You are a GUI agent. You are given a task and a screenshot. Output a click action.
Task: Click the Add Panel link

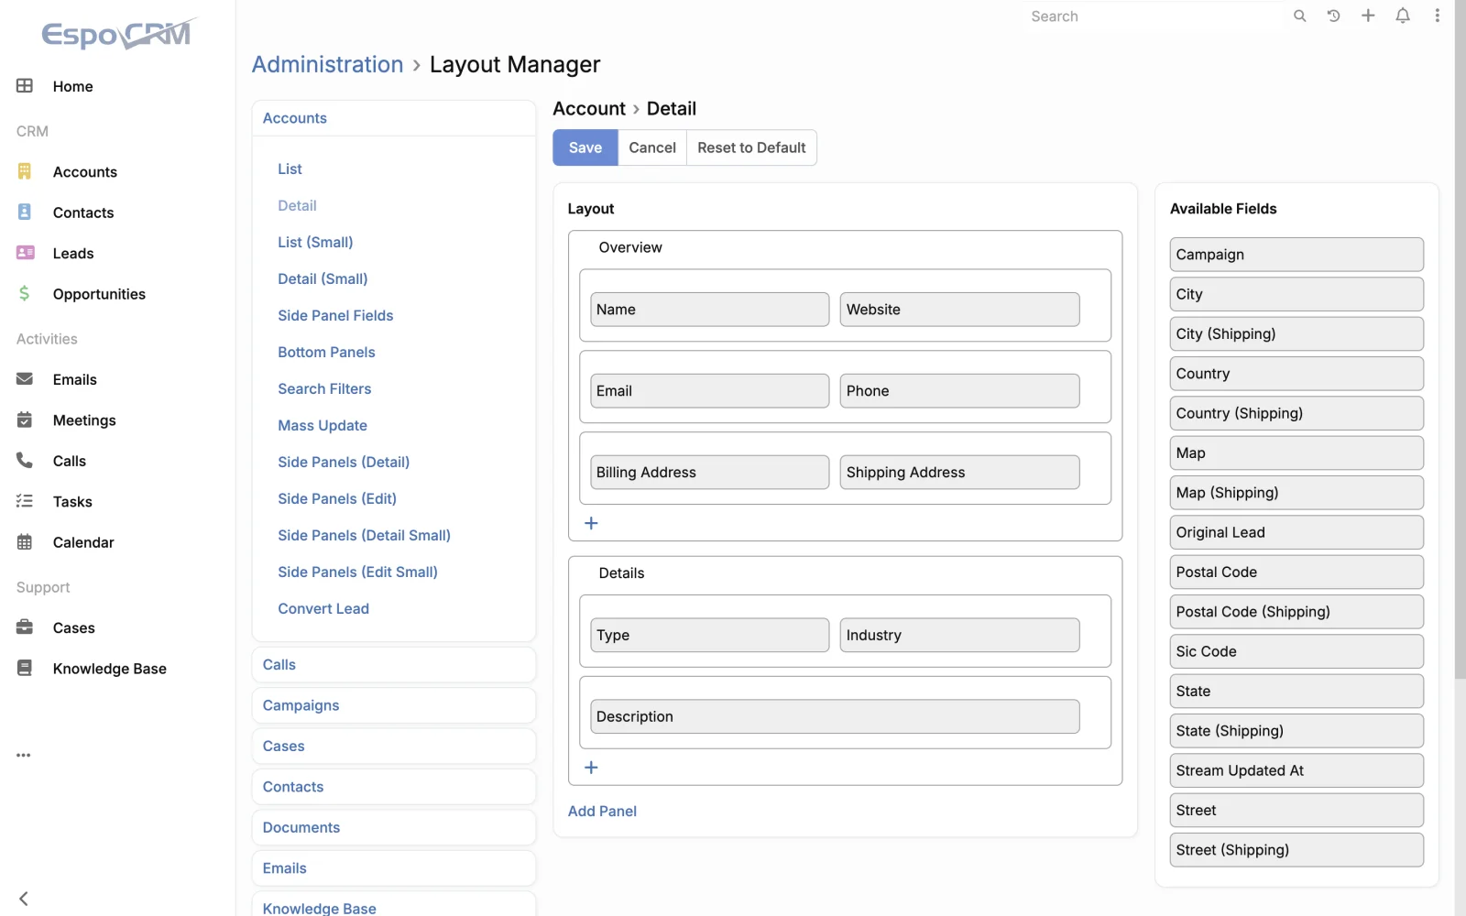click(602, 811)
